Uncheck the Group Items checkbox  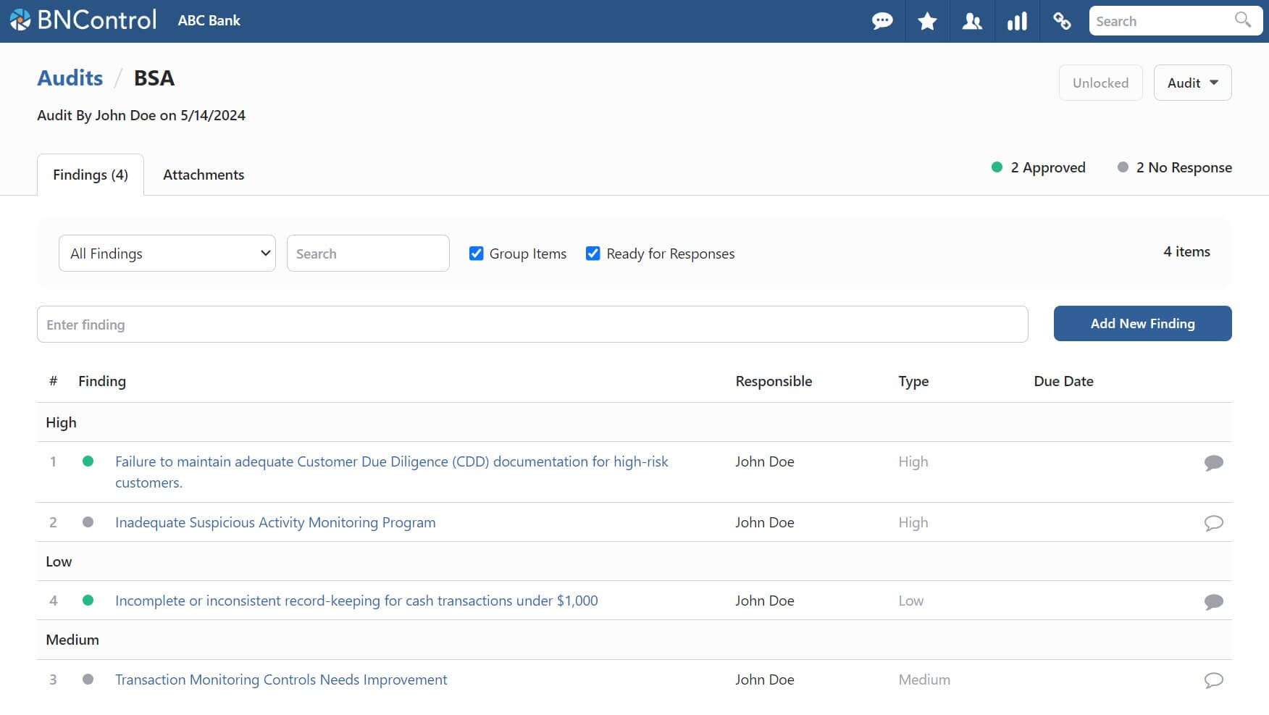476,254
